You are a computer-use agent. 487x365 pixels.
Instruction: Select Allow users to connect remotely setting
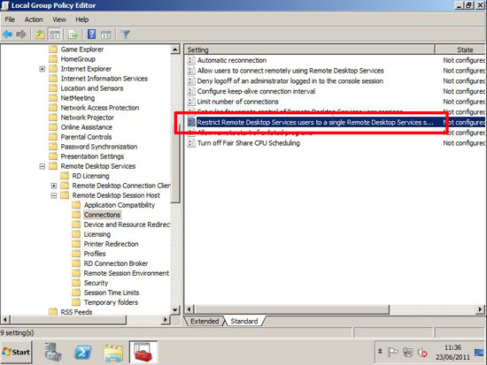click(290, 71)
